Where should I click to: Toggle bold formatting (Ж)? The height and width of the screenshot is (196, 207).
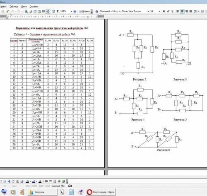pyautogui.click(x=164, y=11)
